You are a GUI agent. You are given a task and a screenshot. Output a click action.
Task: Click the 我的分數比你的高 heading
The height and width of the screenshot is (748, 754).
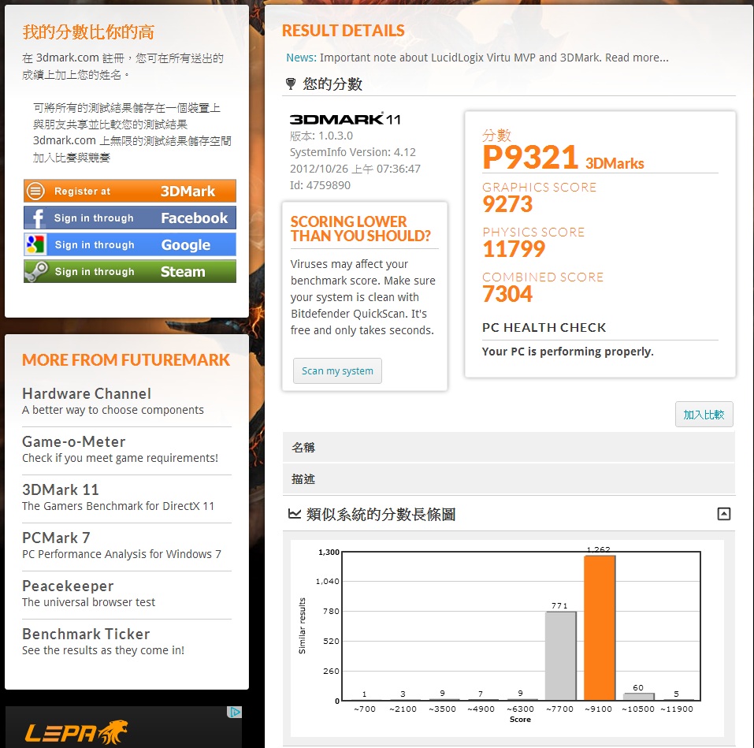88,32
